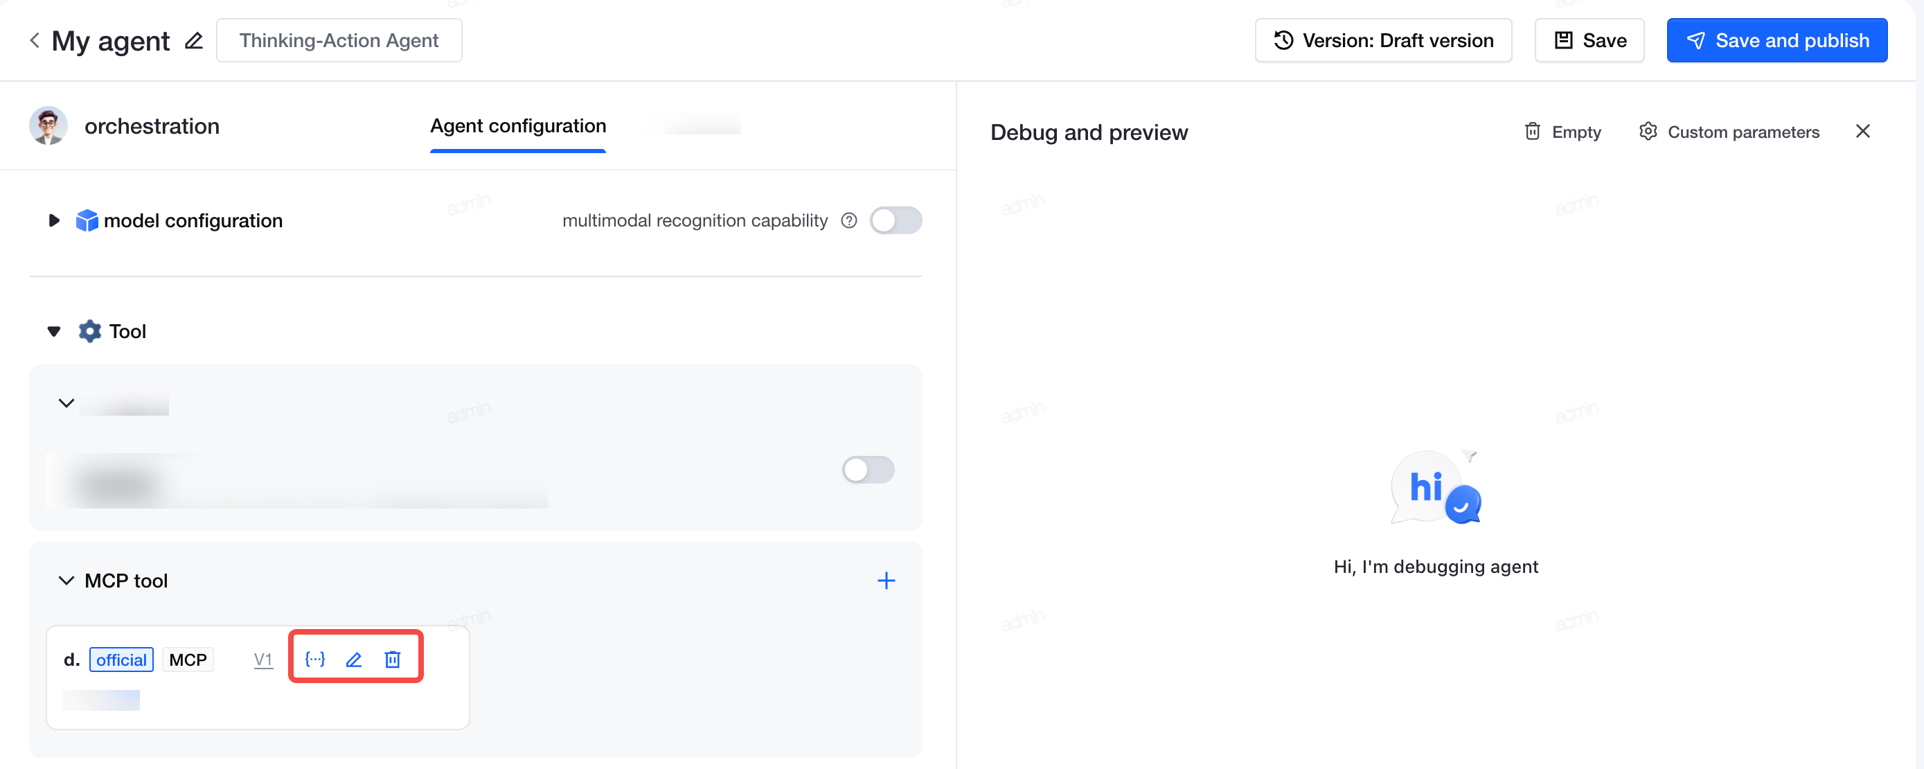Viewport: 1924px width, 769px height.
Task: Collapse the MCP tool group
Action: (66, 581)
